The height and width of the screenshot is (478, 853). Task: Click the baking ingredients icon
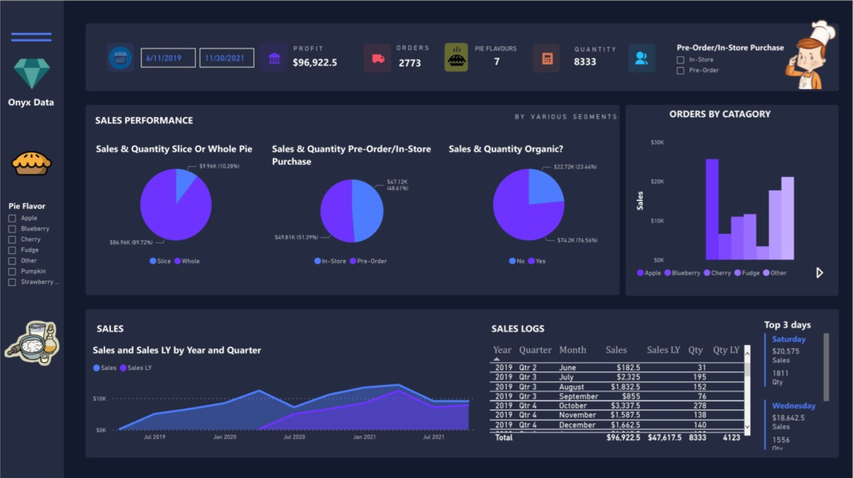pyautogui.click(x=32, y=343)
